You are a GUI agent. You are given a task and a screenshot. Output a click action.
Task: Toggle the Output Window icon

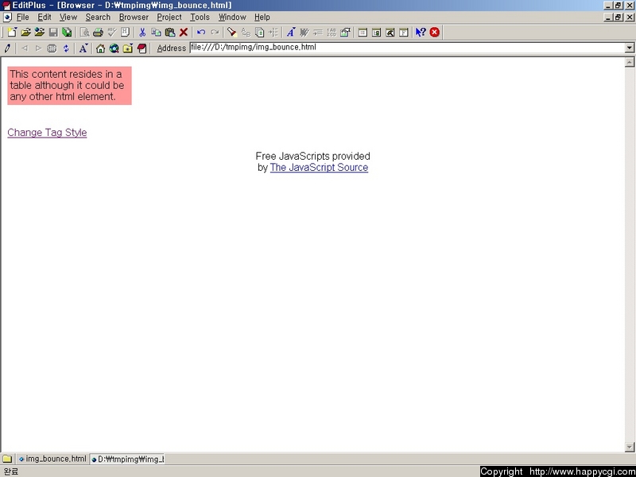[x=390, y=33]
